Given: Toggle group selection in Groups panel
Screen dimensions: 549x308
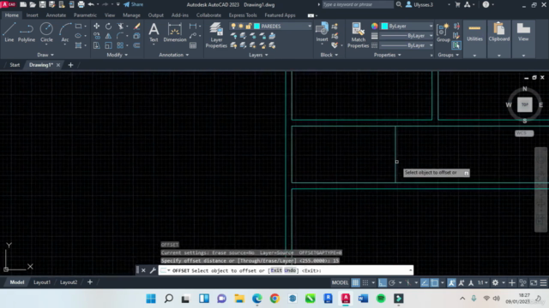Looking at the screenshot, I should (x=456, y=45).
